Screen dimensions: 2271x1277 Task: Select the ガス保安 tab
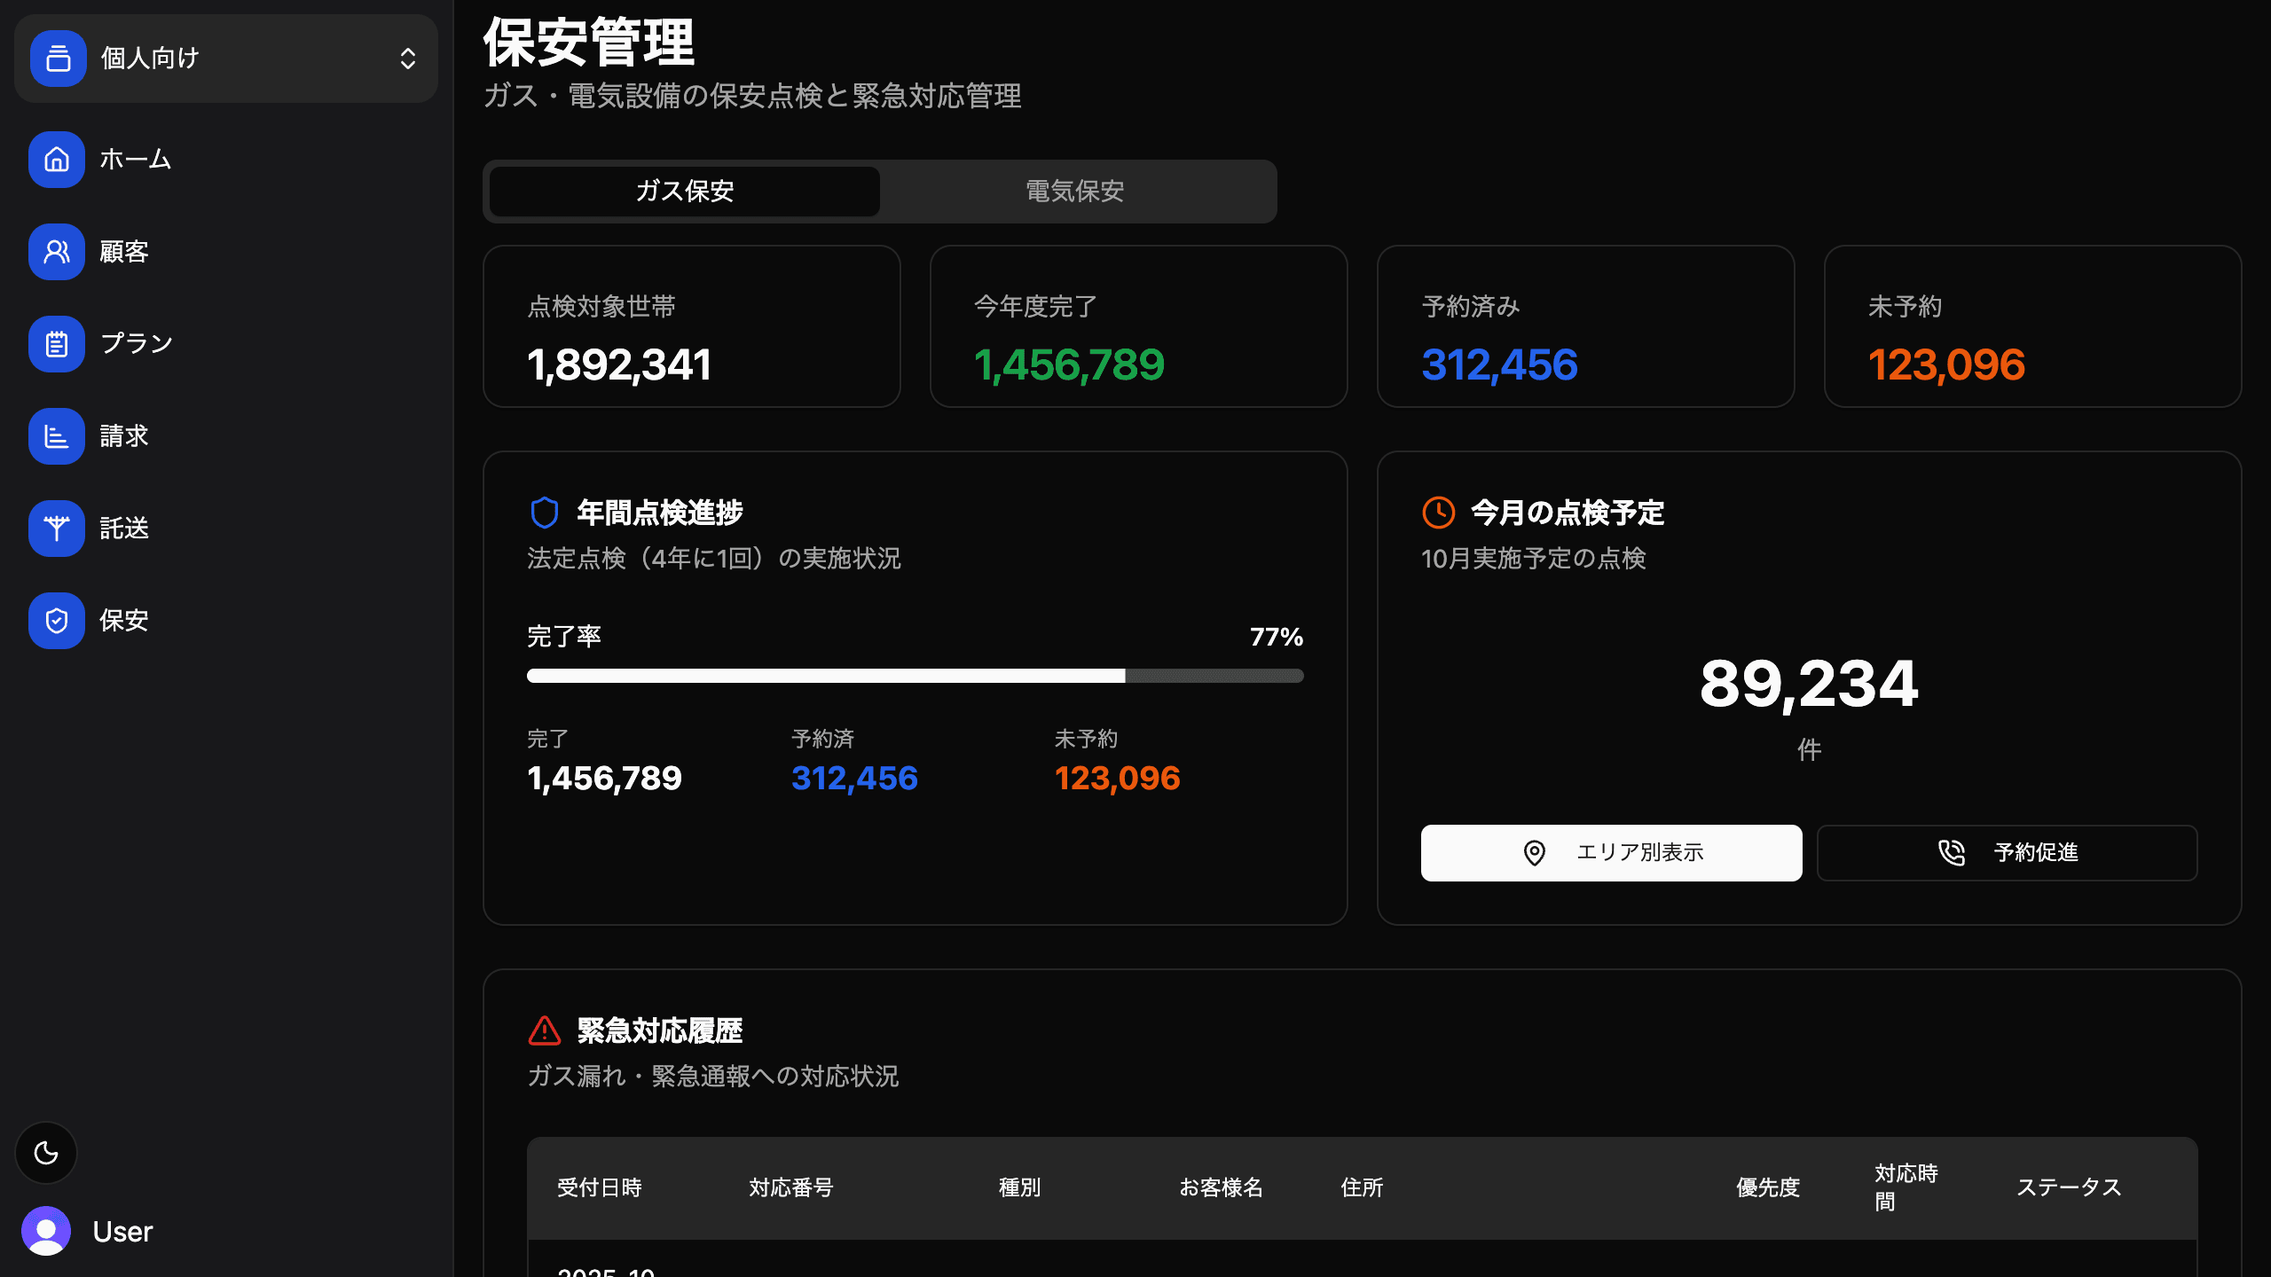685,191
